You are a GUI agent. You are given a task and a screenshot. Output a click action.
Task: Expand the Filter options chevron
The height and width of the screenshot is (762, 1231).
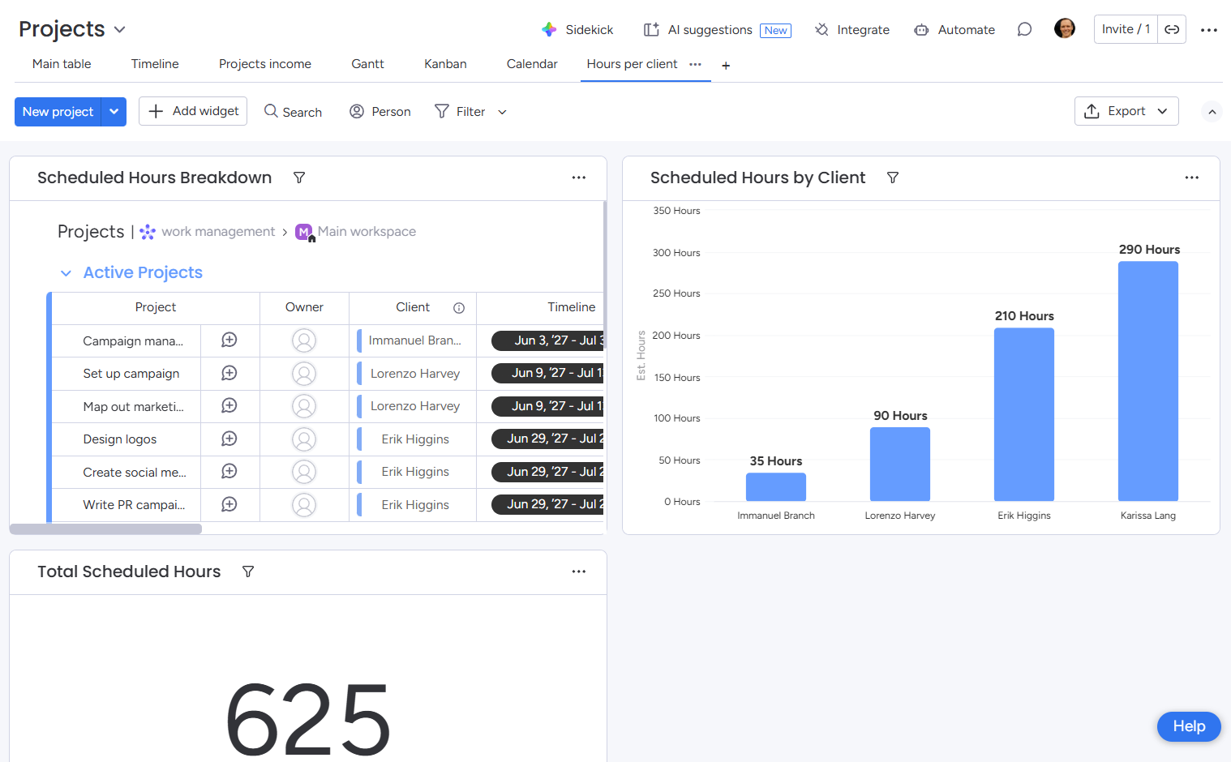[x=502, y=113]
